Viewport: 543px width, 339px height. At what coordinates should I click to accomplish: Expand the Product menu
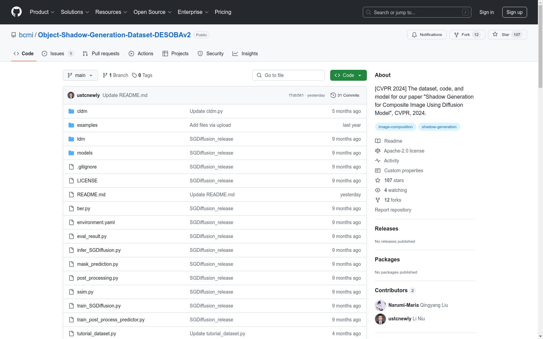click(42, 12)
